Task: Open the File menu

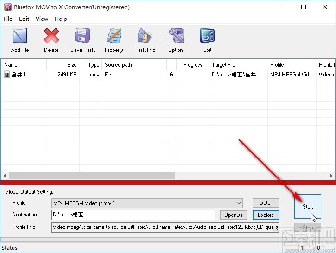Action: point(8,19)
